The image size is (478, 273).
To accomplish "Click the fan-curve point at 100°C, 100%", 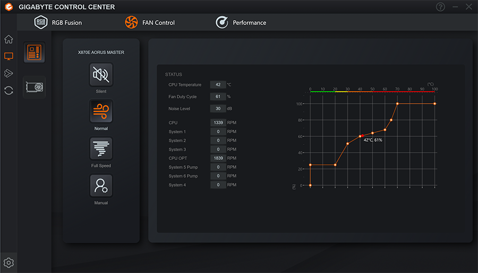I will point(434,104).
